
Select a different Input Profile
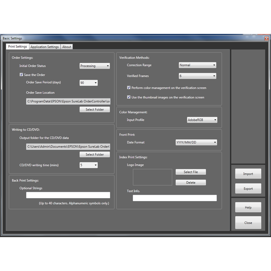(202, 120)
